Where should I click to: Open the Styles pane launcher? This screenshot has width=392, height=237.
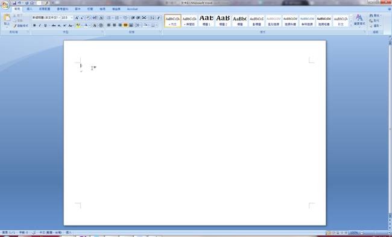364,32
